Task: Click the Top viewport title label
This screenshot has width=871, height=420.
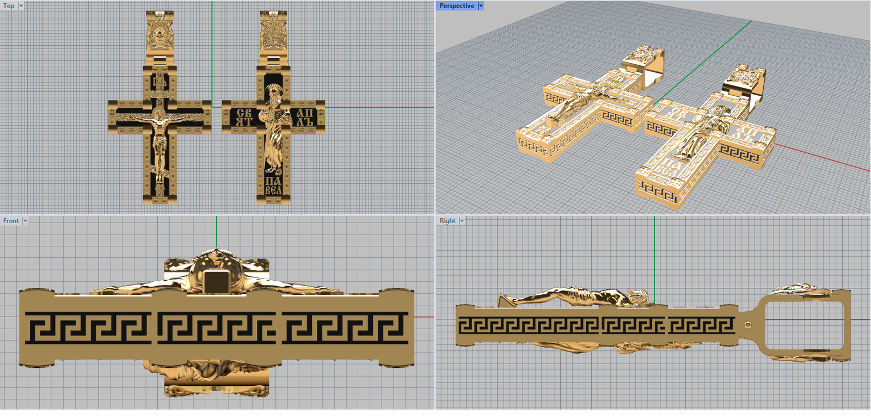Action: [x=9, y=5]
